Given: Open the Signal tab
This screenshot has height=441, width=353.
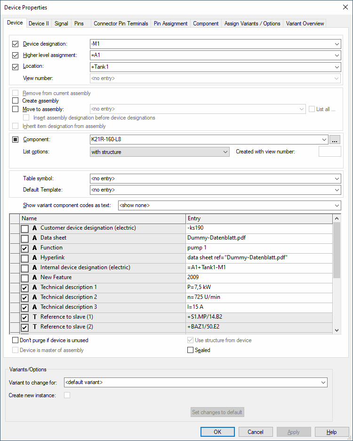Looking at the screenshot, I should [61, 24].
